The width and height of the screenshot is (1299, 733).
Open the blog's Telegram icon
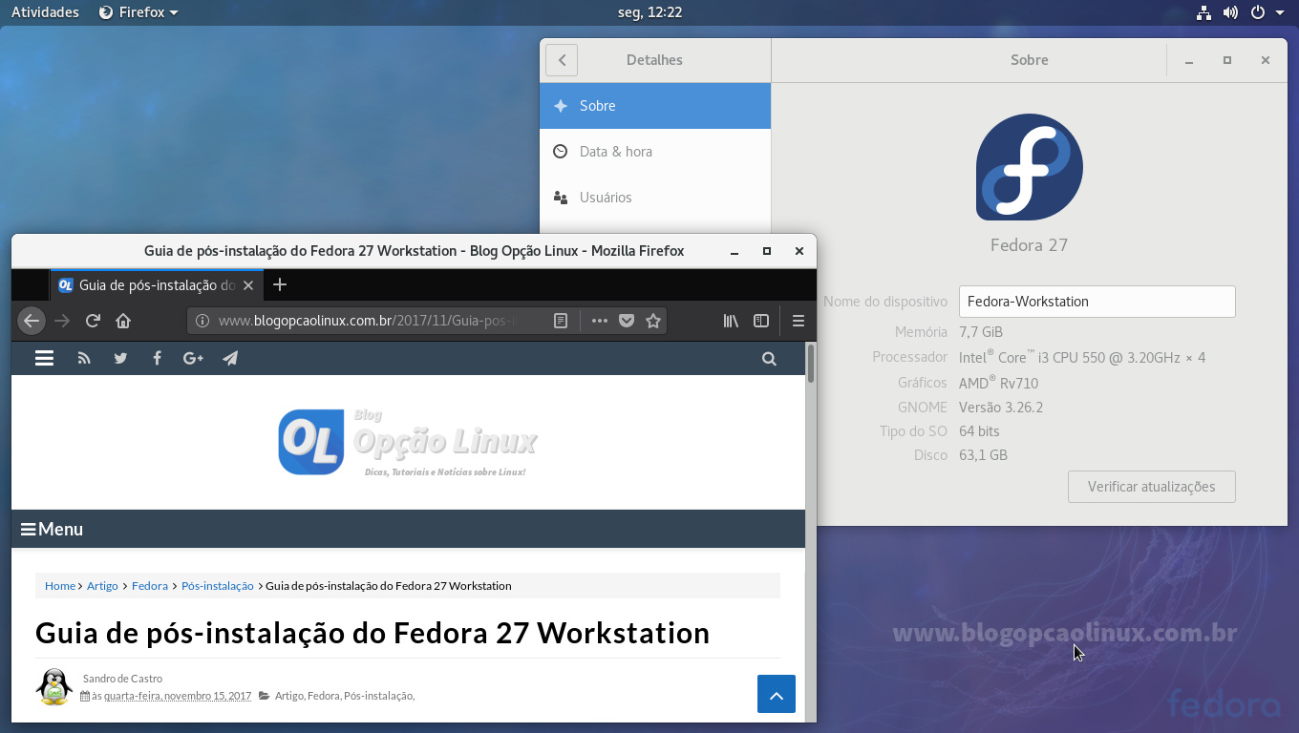pyautogui.click(x=230, y=358)
